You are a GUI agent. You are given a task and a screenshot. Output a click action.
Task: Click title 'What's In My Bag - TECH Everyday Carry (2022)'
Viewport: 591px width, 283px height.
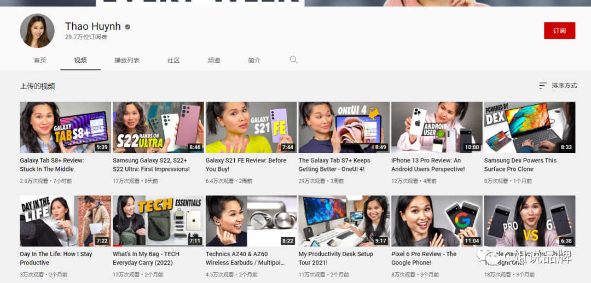[146, 258]
